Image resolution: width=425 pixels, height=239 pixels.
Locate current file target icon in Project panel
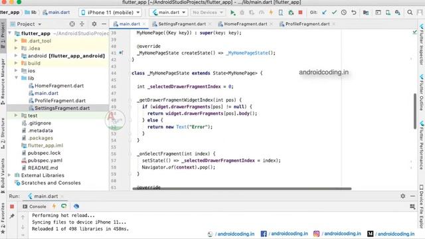pyautogui.click(x=72, y=24)
